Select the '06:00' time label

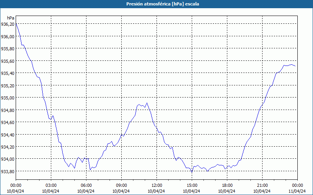coord(86,186)
